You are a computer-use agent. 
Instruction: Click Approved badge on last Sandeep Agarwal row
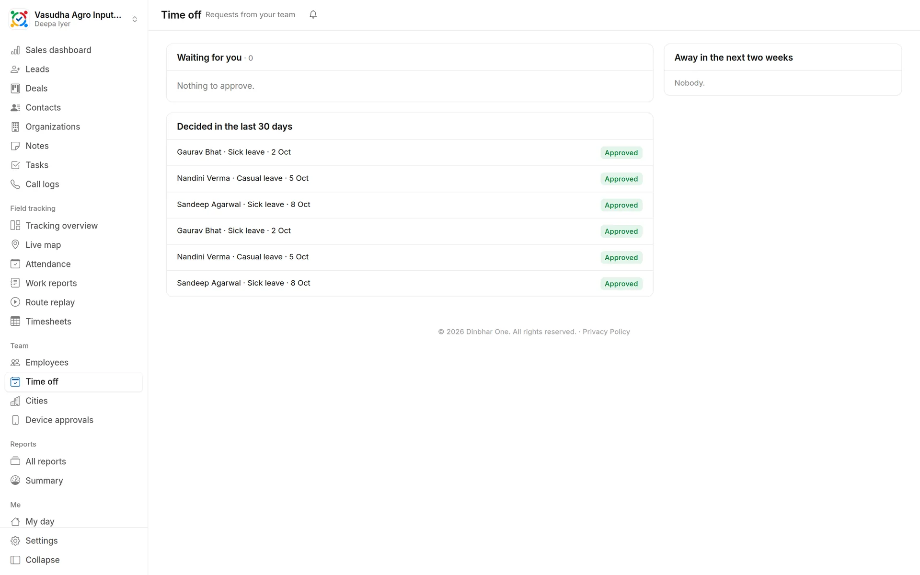point(621,284)
